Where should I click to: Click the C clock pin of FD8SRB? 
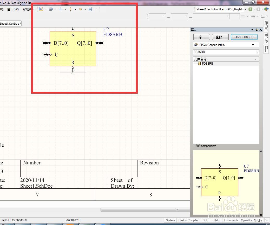(47, 55)
